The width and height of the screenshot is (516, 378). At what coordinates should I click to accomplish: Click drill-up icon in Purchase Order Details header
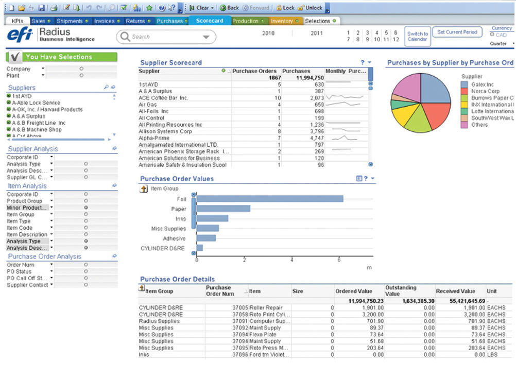point(142,288)
